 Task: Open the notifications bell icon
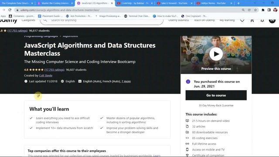click(x=262, y=20)
